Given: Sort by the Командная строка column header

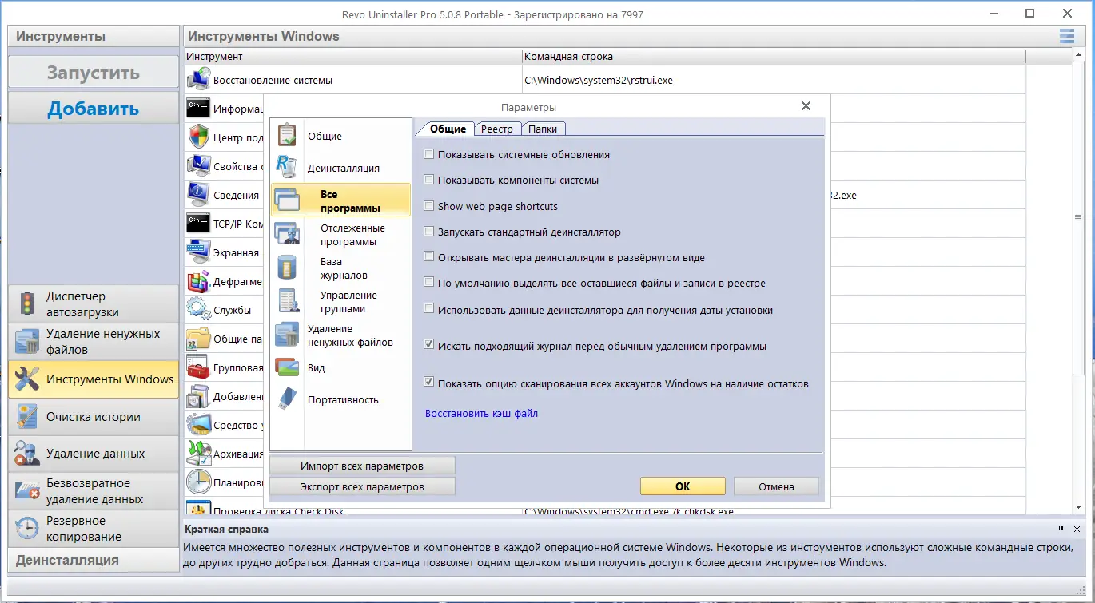Looking at the screenshot, I should tap(773, 57).
